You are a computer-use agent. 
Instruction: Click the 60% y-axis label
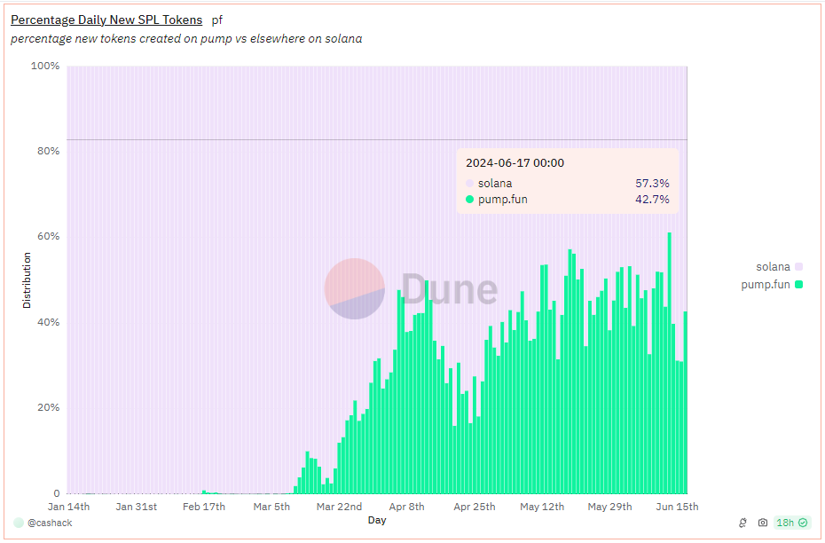49,236
